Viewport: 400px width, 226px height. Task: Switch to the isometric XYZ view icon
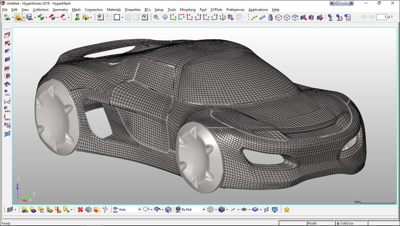point(223,17)
